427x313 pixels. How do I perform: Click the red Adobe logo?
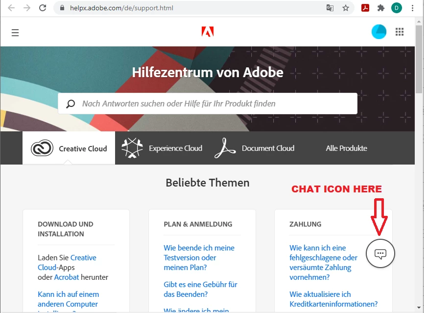pos(208,32)
